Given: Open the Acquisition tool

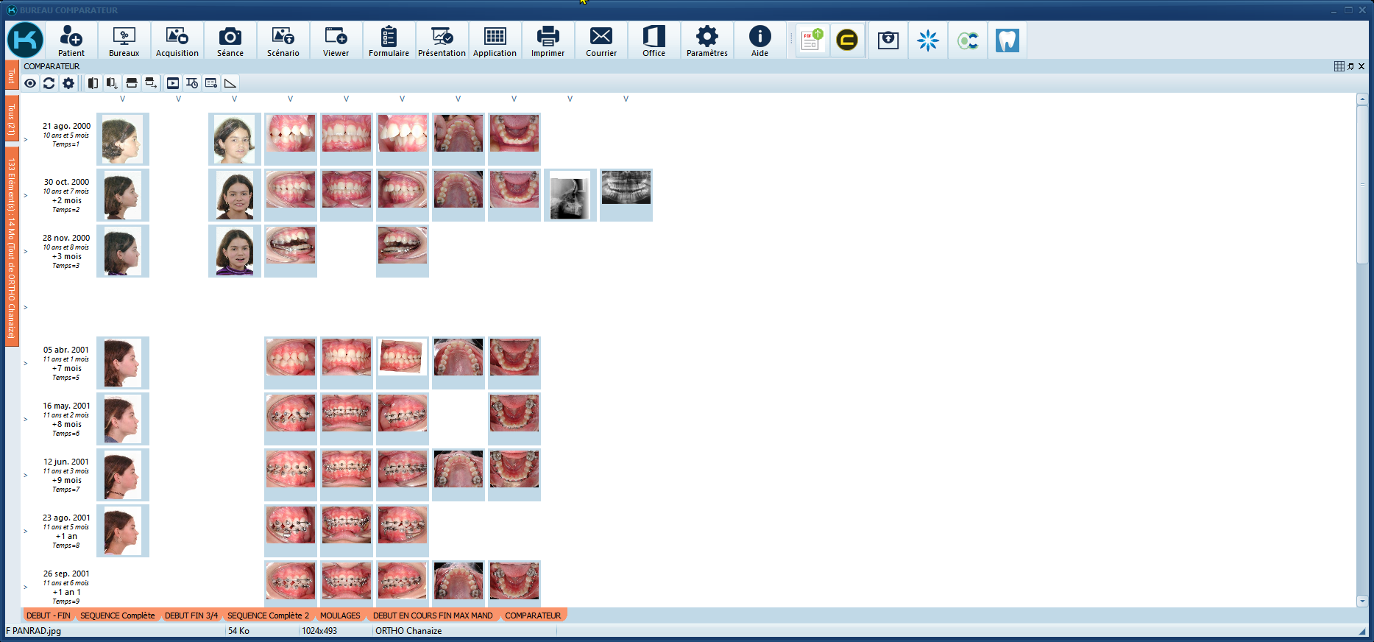Looking at the screenshot, I should click(x=177, y=40).
